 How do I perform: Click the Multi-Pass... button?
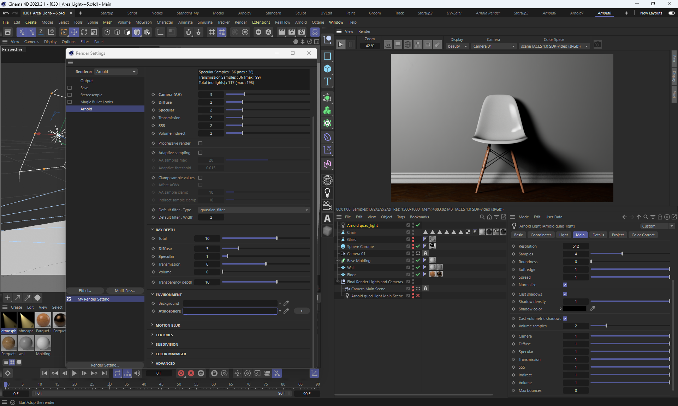pyautogui.click(x=125, y=291)
